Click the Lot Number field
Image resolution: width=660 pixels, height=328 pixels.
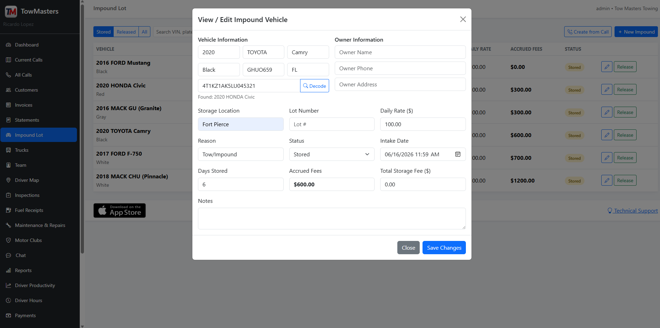click(332, 124)
